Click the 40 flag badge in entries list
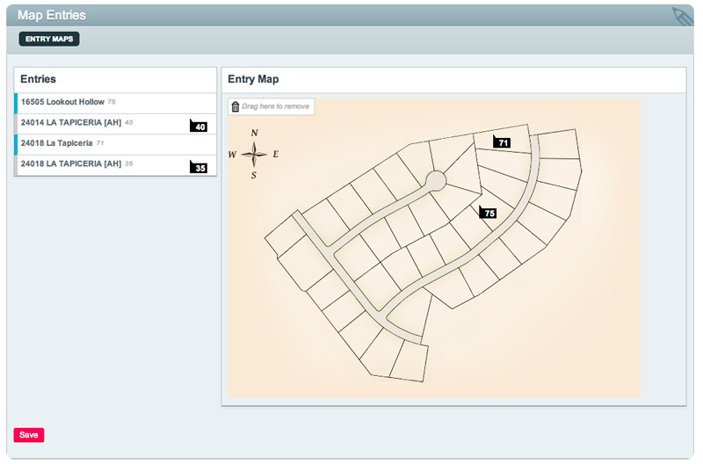Screen dimensions: 703x464 [x=199, y=126]
